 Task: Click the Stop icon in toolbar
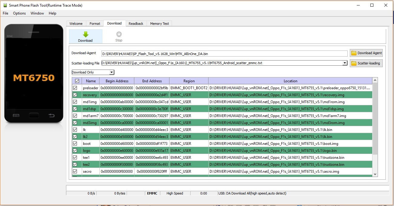click(x=119, y=34)
